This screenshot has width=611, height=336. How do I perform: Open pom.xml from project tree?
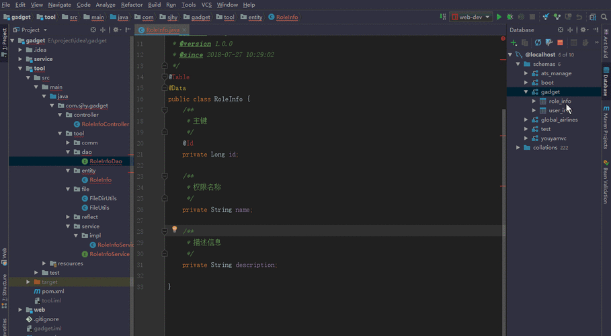point(52,291)
